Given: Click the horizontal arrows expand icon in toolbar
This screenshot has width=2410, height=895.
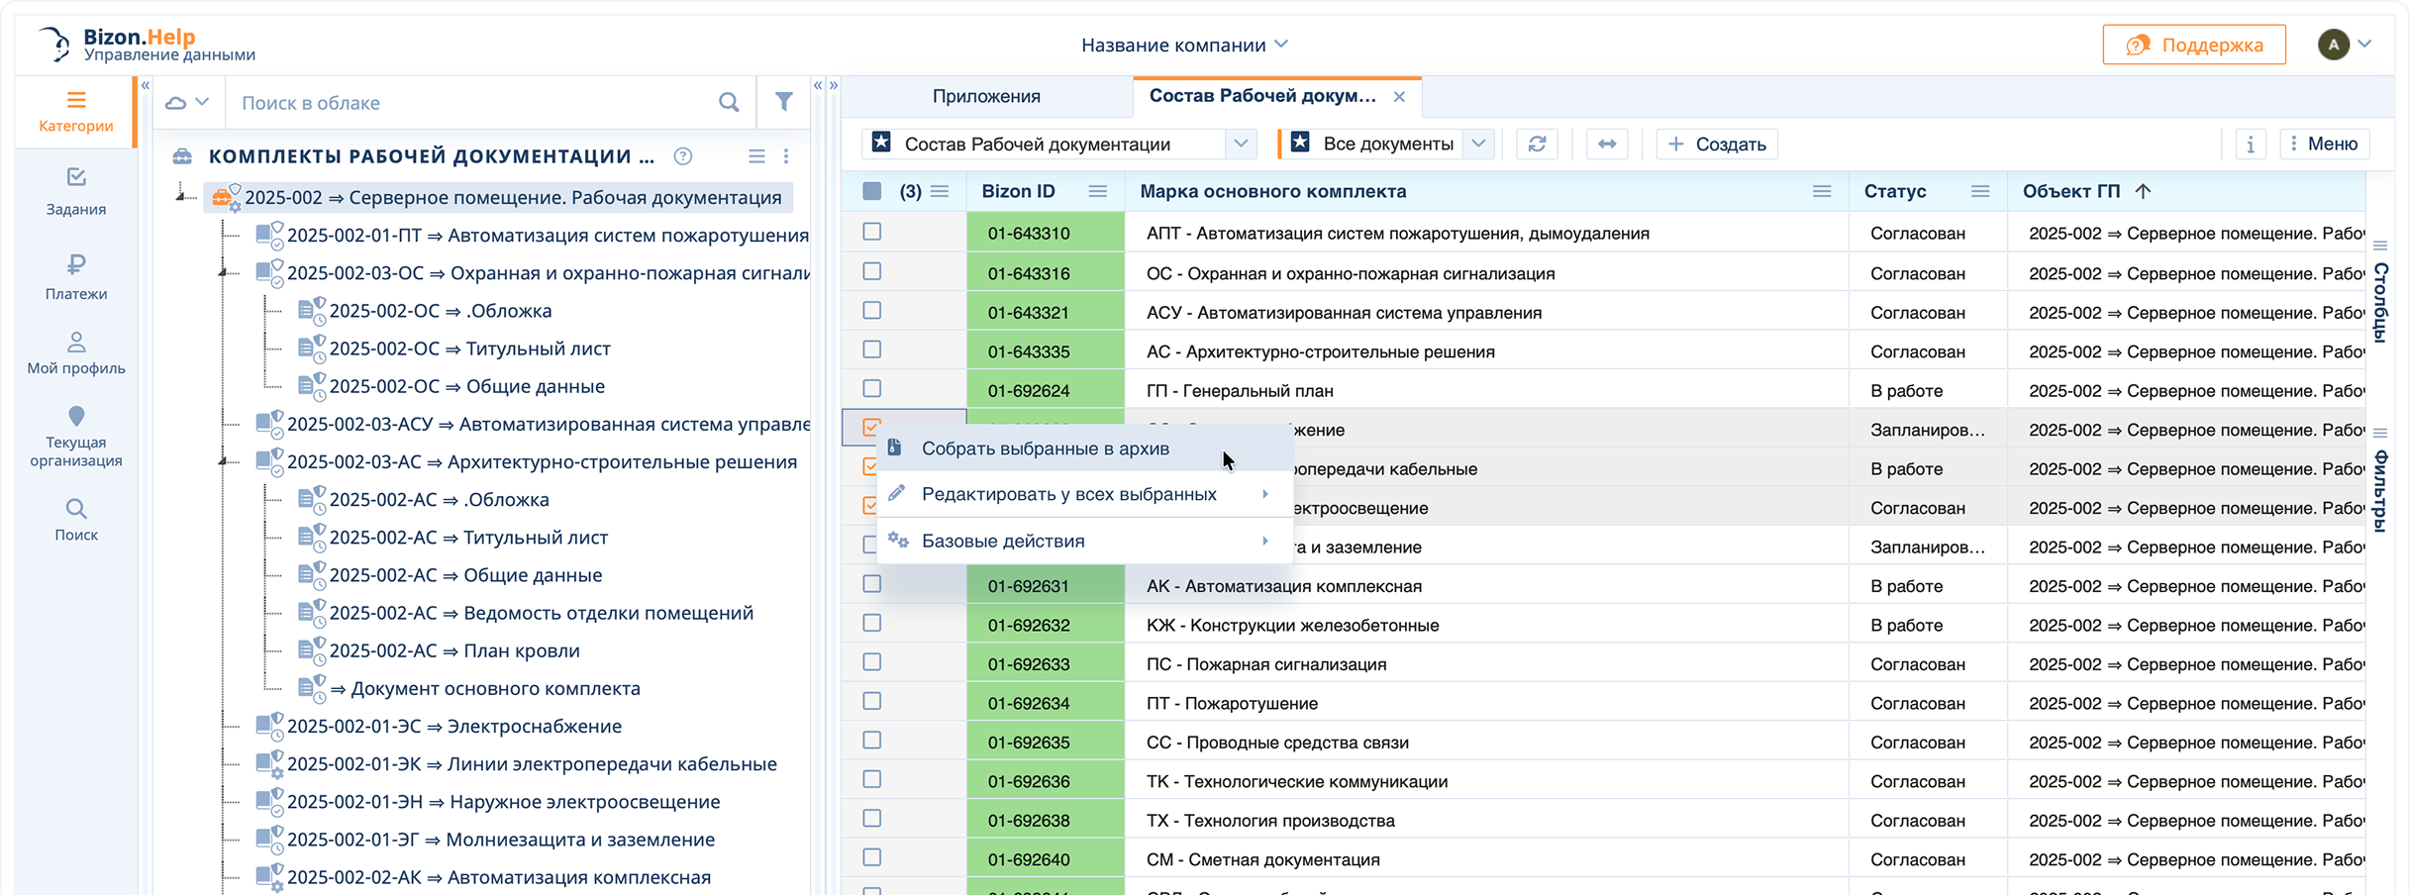Looking at the screenshot, I should click(x=1607, y=144).
